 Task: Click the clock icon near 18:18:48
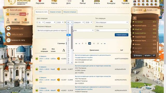(134, 10)
